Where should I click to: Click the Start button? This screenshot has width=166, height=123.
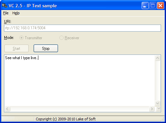tap(16, 49)
